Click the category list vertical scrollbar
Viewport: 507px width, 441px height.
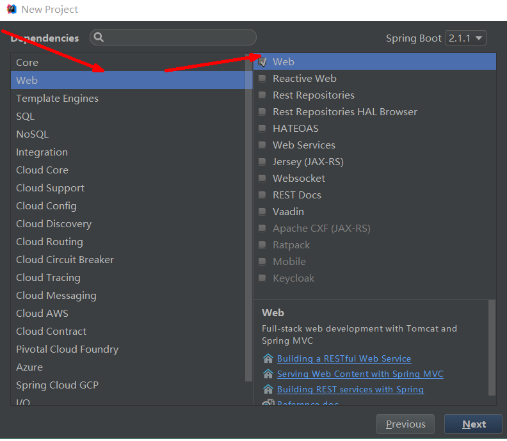248,218
